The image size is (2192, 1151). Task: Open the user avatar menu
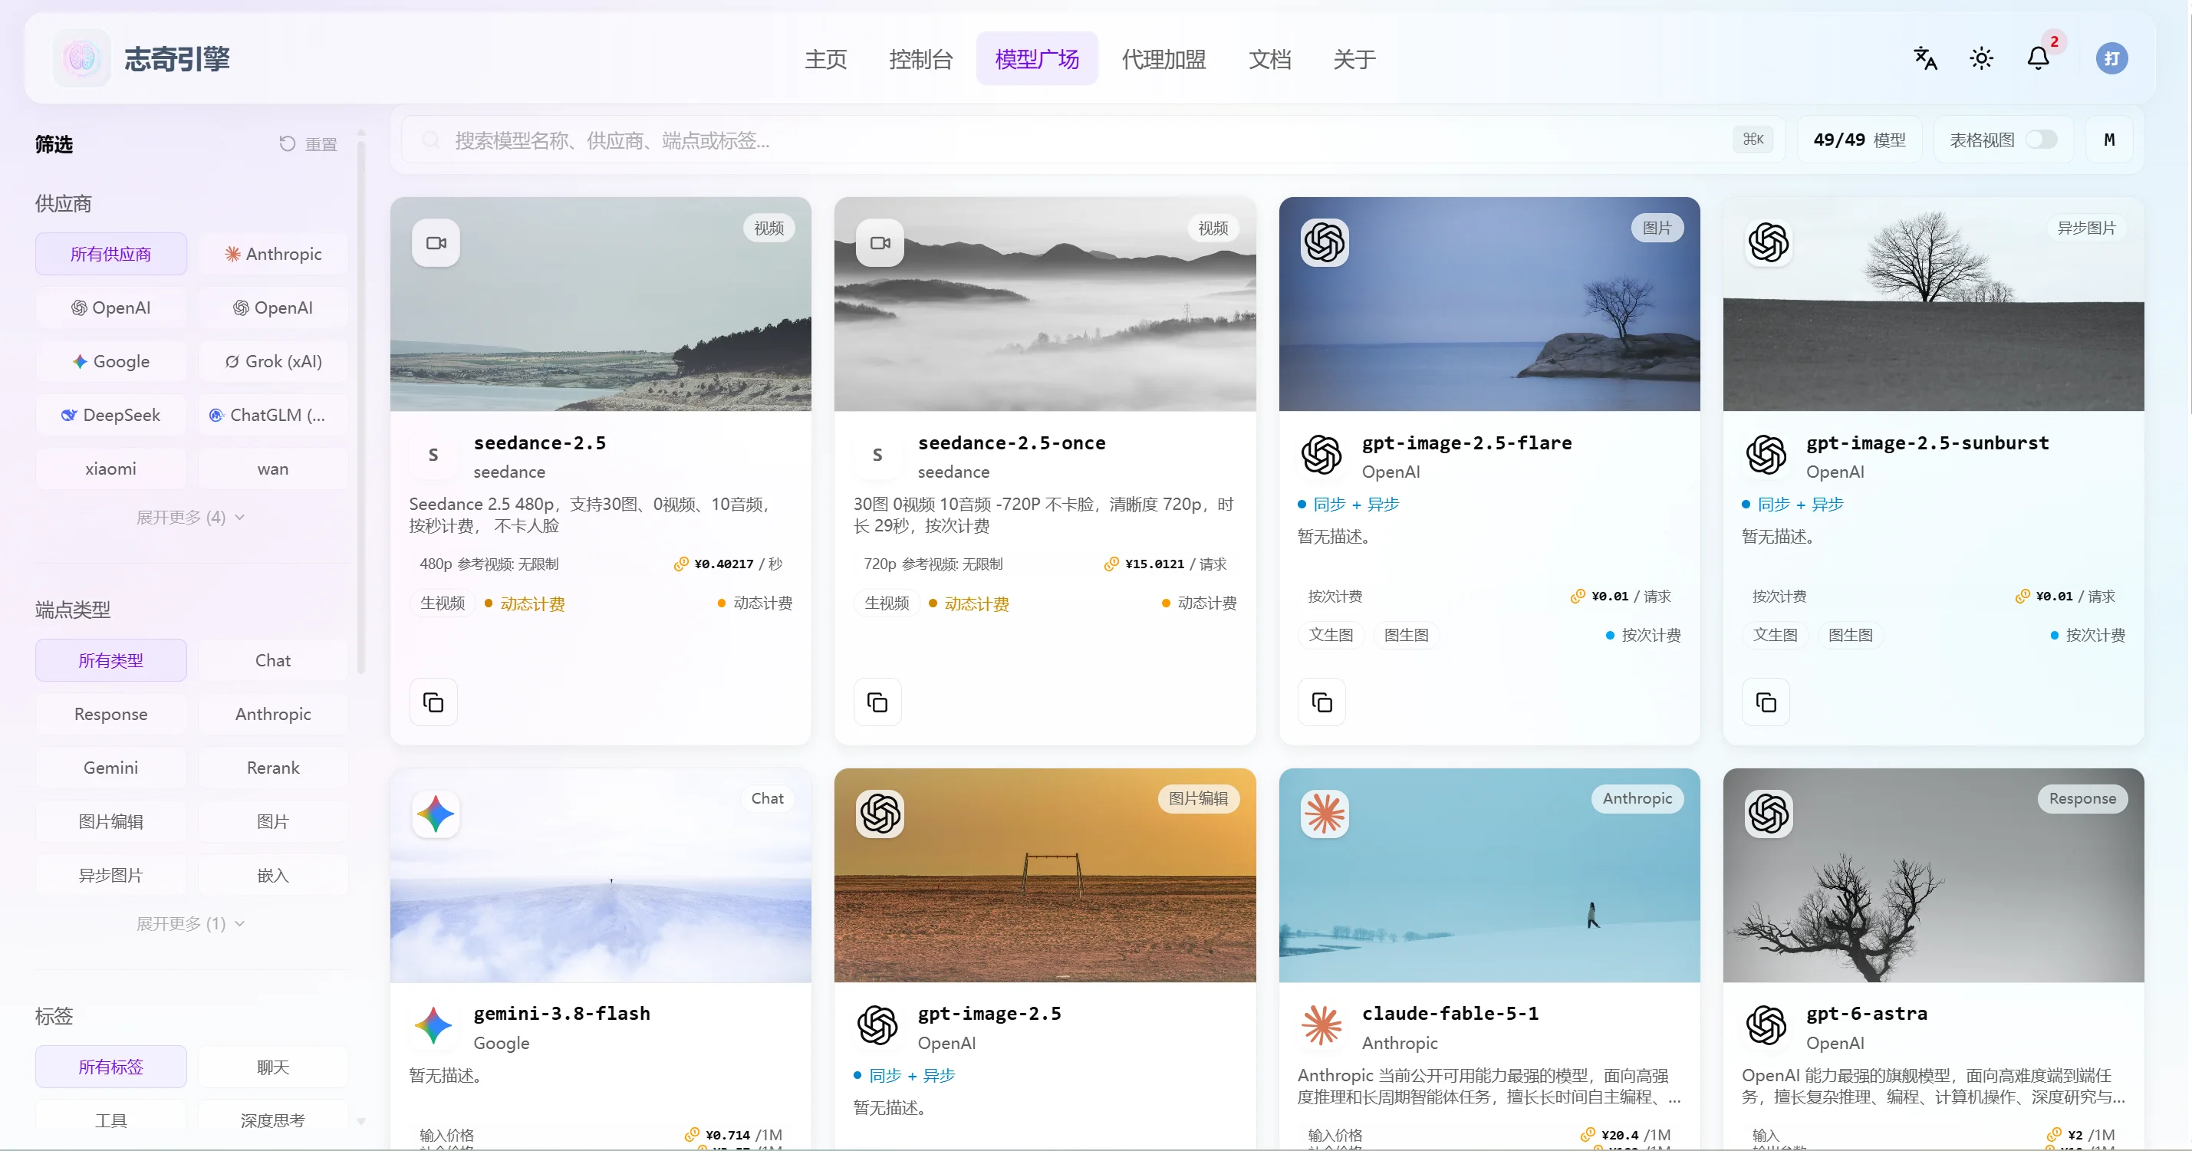[x=2111, y=59]
